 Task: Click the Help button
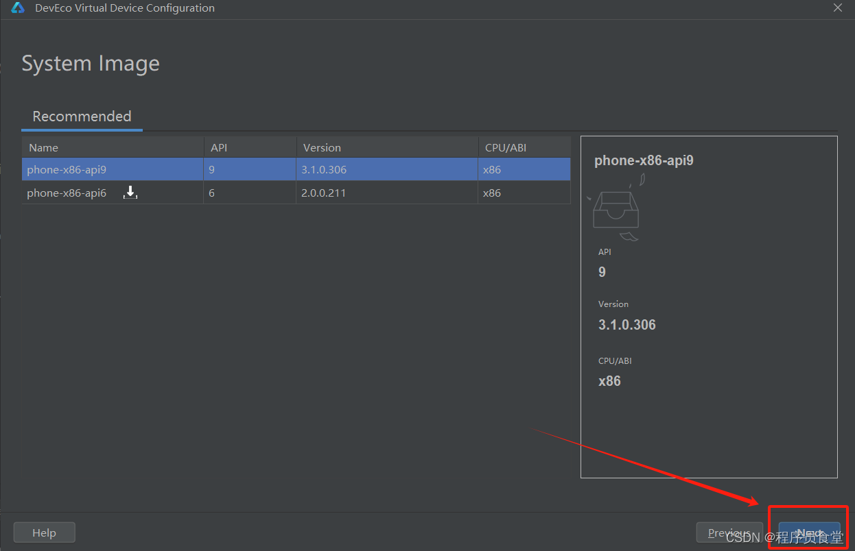44,532
